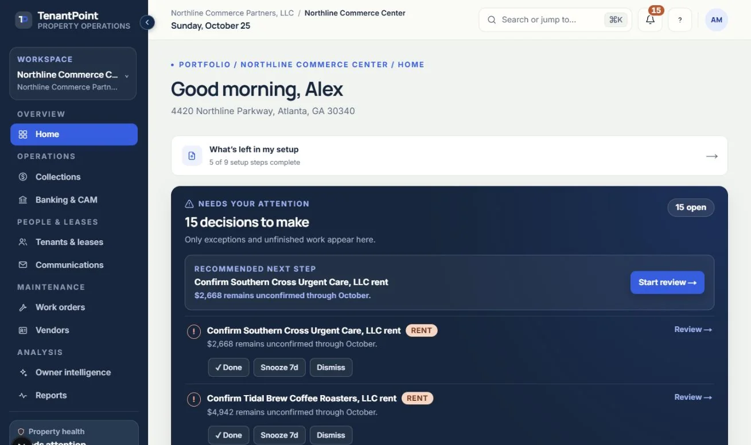This screenshot has width=751, height=445.
Task: Click Review link for Southern Cross Urgent Care
Action: coord(693,330)
